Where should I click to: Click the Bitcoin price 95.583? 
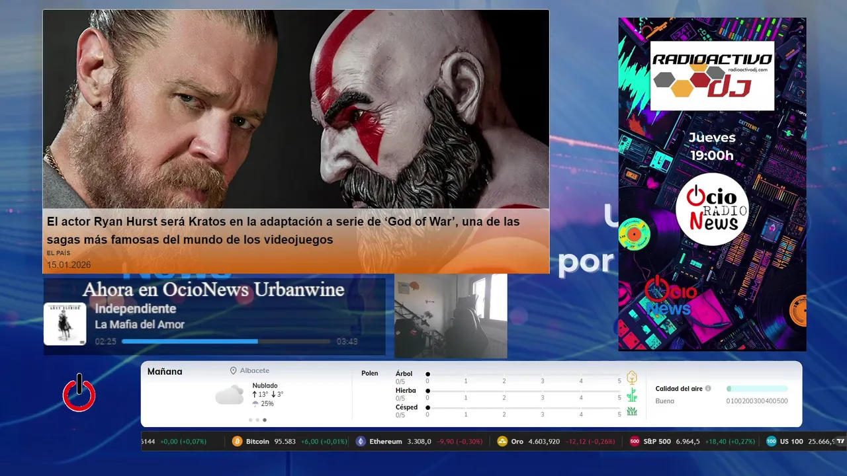pos(285,442)
